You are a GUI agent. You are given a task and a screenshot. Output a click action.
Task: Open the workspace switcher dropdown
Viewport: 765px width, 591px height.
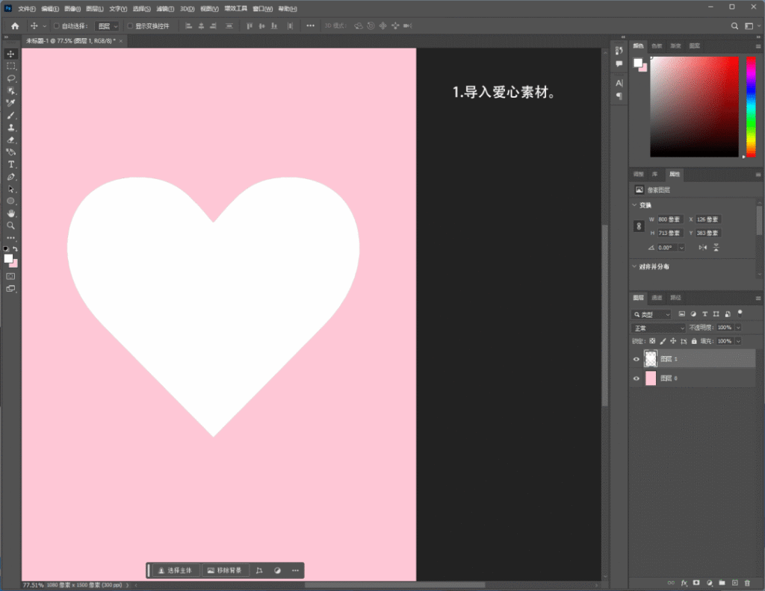(752, 26)
